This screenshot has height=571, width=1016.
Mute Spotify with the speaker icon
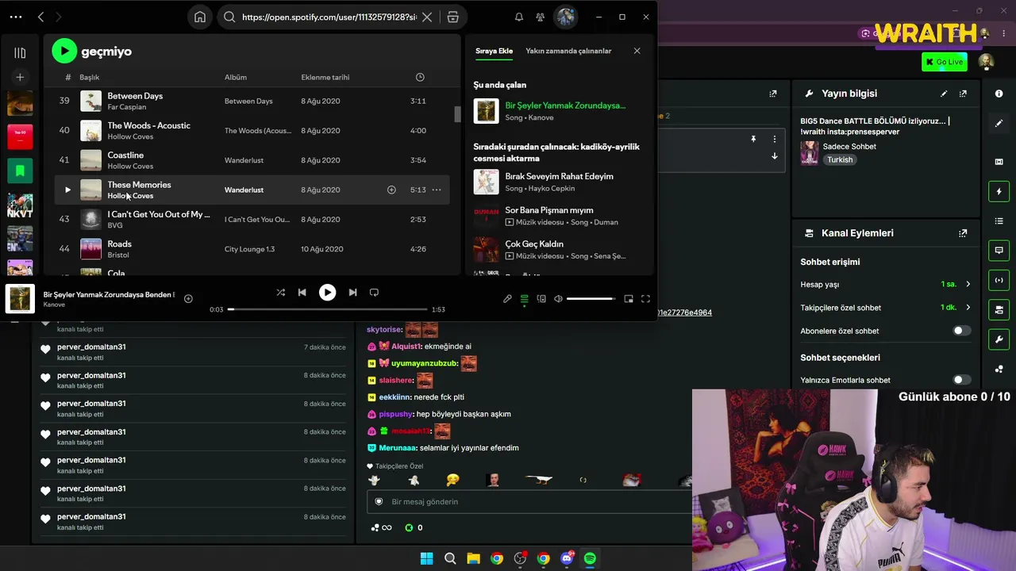point(558,299)
